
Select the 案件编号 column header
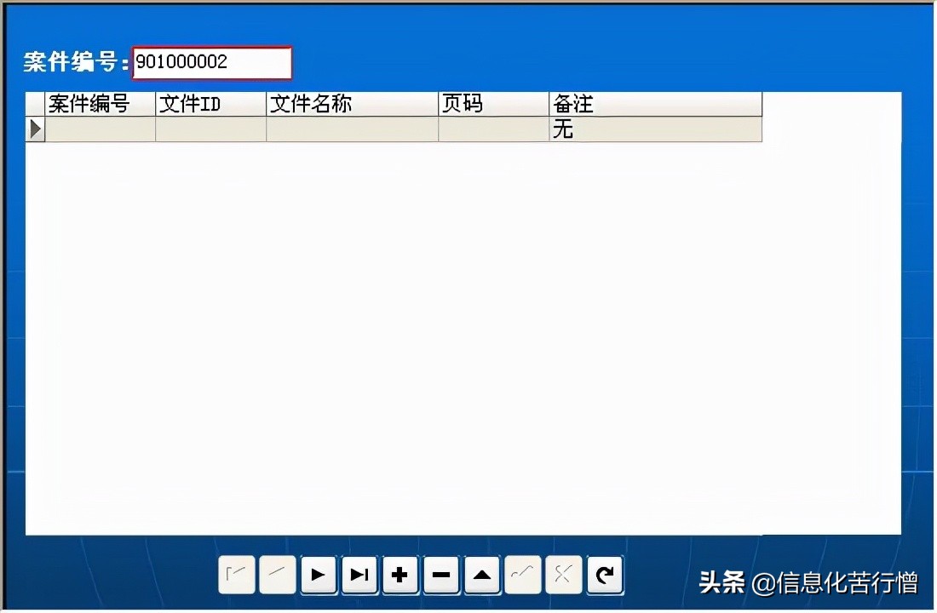(x=100, y=104)
